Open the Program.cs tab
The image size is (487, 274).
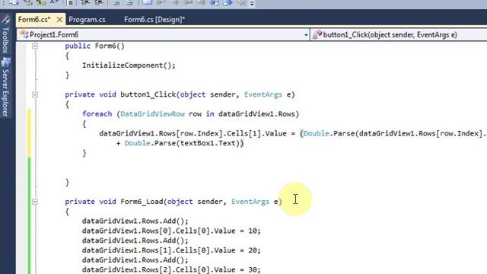(87, 20)
